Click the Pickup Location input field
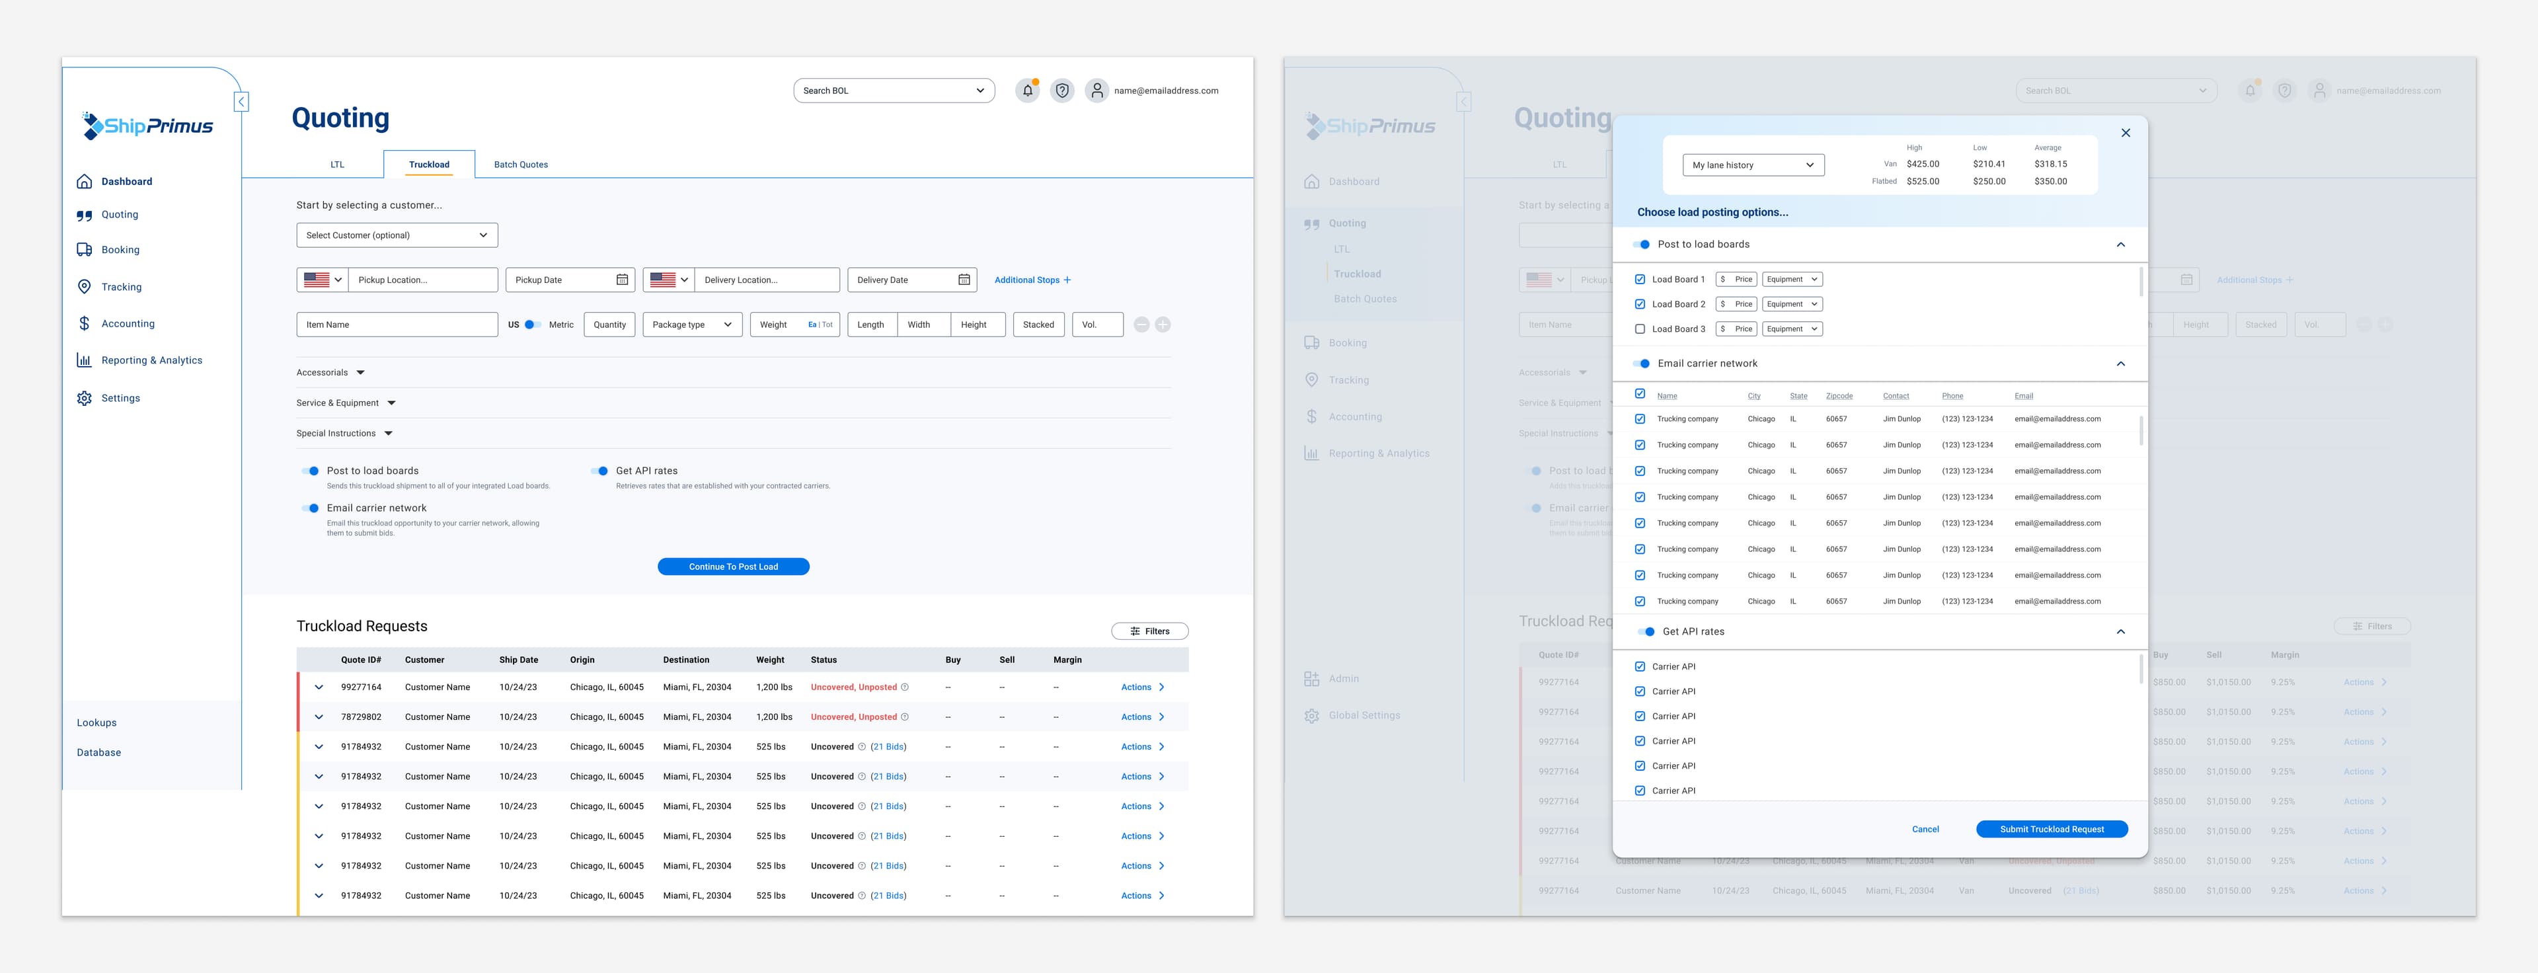Viewport: 2538px width, 973px height. tap(424, 280)
